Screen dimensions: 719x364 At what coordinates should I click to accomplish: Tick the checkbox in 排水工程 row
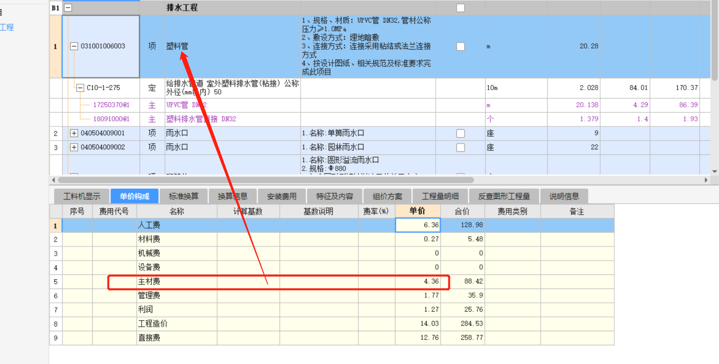click(460, 8)
